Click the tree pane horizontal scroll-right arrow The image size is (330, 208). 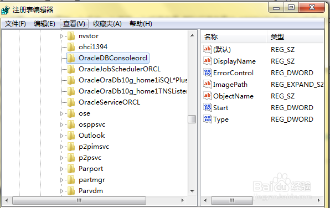(x=183, y=200)
